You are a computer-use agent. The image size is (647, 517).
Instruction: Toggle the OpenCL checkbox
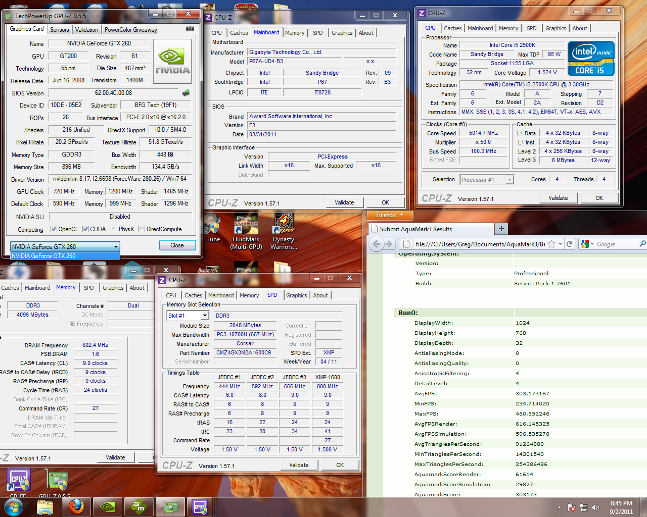54,229
